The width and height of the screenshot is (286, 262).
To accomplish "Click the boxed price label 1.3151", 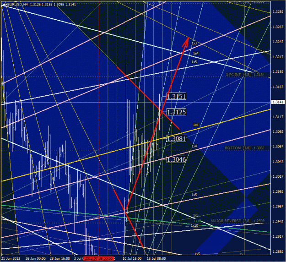I will click(176, 96).
